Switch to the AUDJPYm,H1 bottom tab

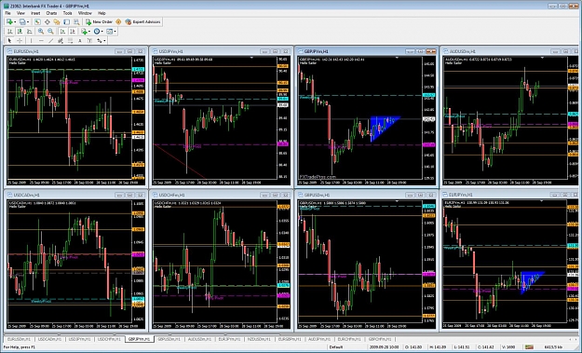[x=319, y=339]
